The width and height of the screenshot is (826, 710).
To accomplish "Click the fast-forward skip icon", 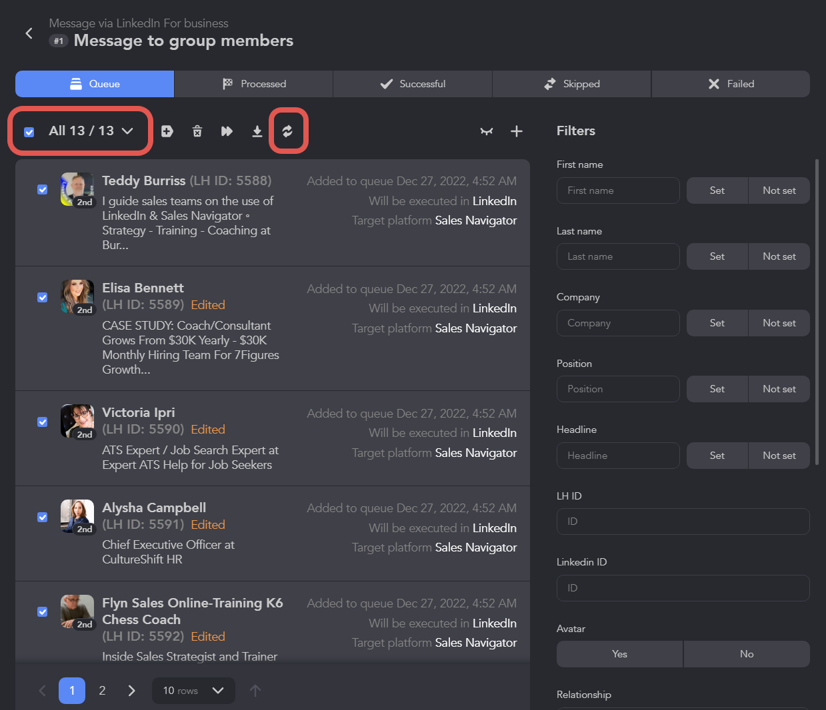I will click(227, 131).
